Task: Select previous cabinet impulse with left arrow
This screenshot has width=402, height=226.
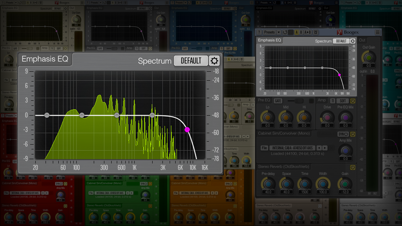Action: (319, 148)
